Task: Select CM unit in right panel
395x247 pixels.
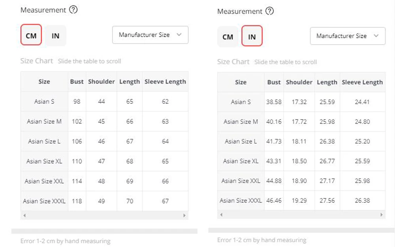Action: point(228,37)
